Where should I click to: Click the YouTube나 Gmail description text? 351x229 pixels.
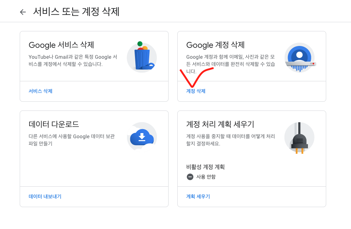click(73, 61)
